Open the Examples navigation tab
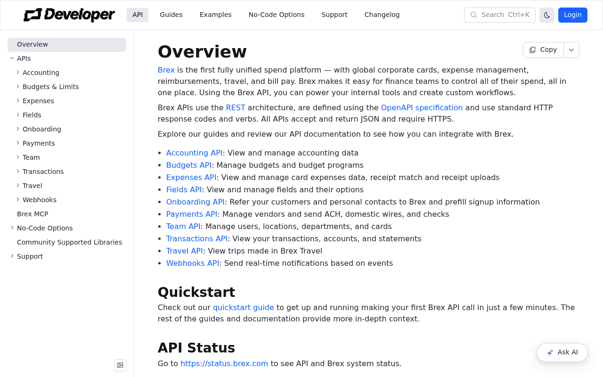The height and width of the screenshot is (377, 603). pyautogui.click(x=216, y=15)
